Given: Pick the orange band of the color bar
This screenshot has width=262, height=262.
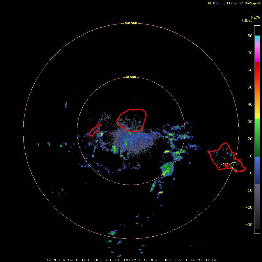Looking at the screenshot, I should 257,95.
